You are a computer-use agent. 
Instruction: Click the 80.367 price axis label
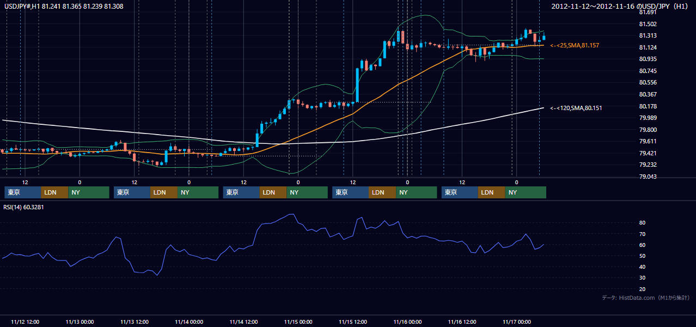[x=647, y=94]
